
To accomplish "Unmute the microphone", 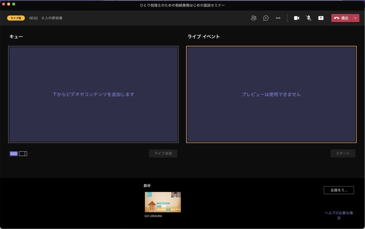I will 309,18.
